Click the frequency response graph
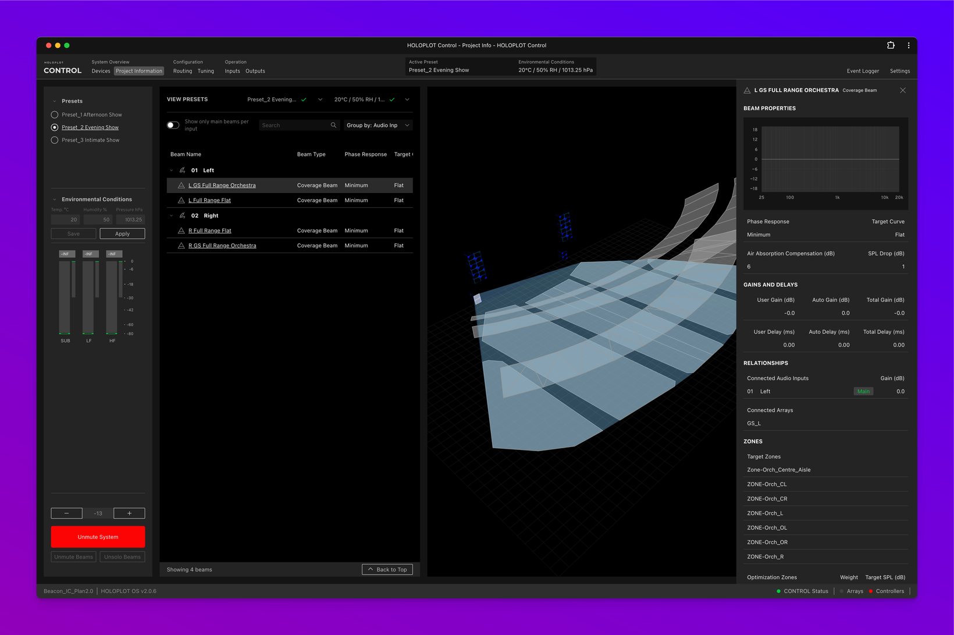 [830, 159]
